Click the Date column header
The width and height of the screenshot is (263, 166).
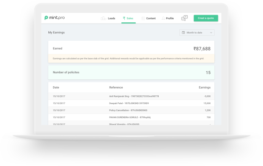[56, 87]
